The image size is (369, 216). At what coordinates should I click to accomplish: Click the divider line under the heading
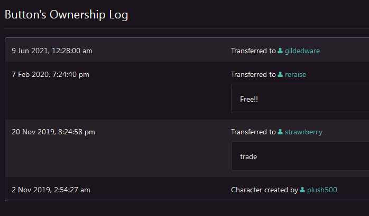(x=185, y=28)
